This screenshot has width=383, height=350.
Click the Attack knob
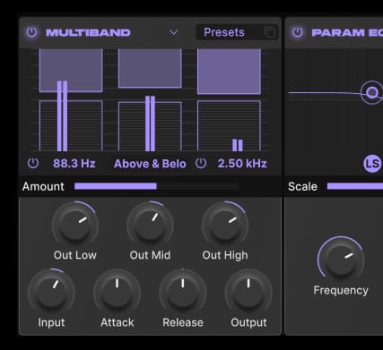[117, 292]
